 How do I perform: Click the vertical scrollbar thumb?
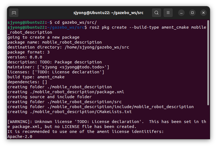(x=208, y=63)
